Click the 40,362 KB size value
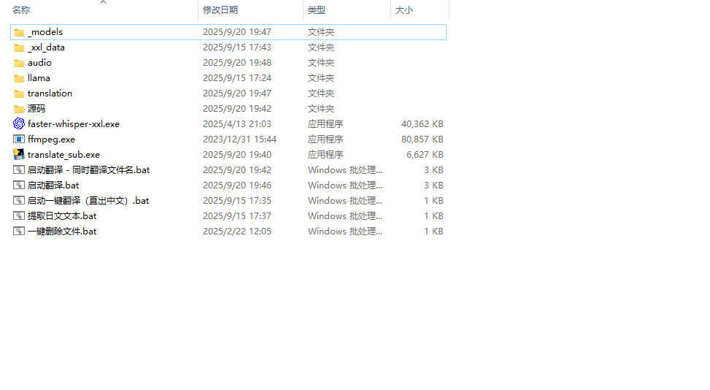Image resolution: width=710 pixels, height=390 pixels. [x=422, y=124]
